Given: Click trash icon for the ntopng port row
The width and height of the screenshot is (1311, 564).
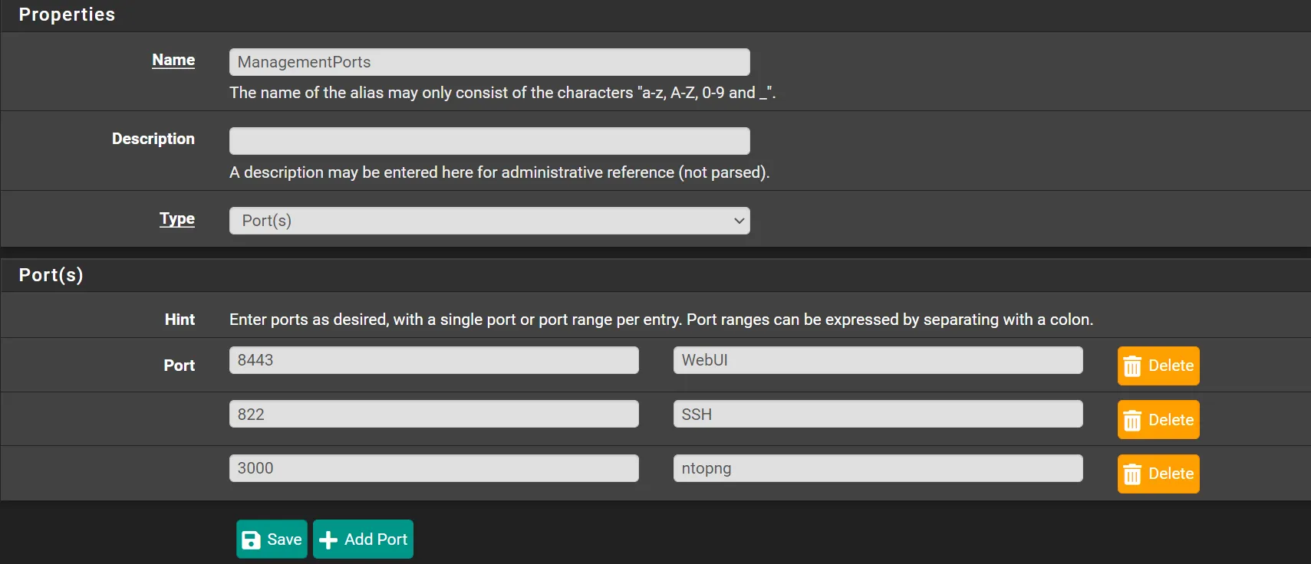Looking at the screenshot, I should tap(1132, 474).
